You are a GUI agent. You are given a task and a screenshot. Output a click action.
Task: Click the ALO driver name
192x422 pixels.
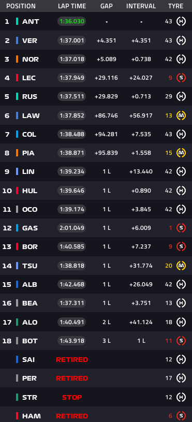(x=30, y=322)
